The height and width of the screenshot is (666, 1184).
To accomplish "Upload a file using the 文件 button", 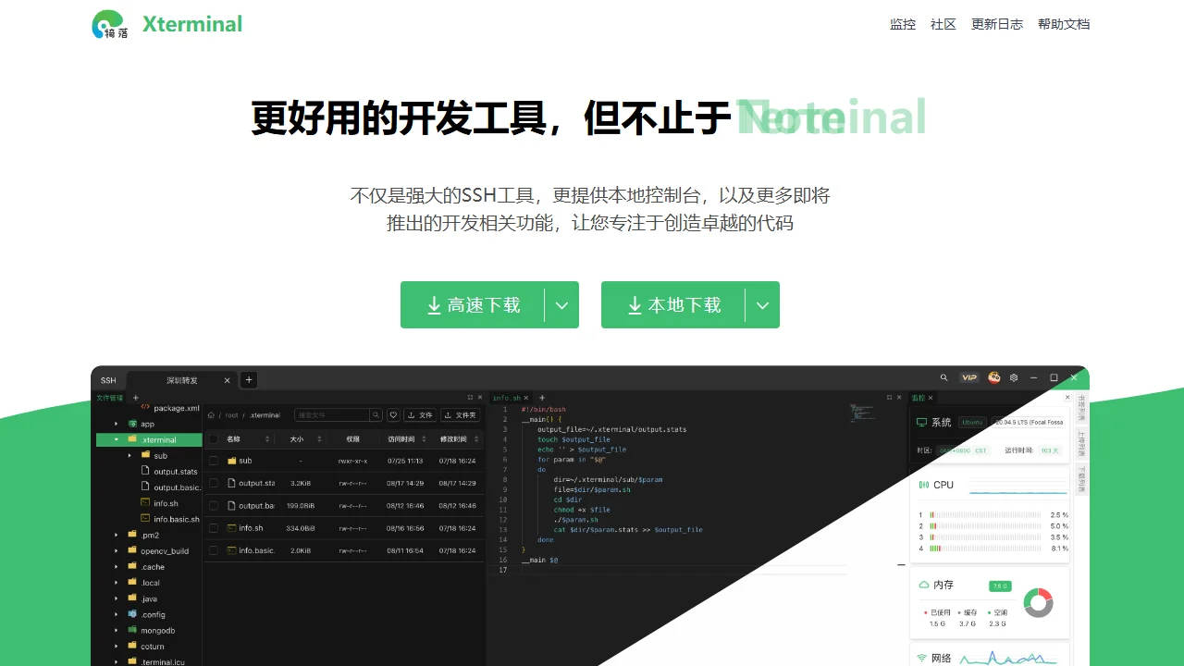I will 419,415.
